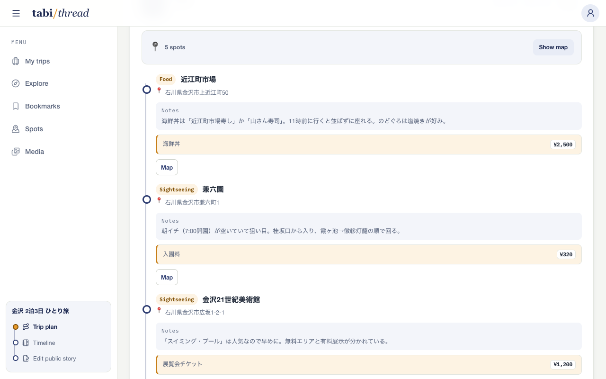Click the tabi/thread logo

point(61,13)
